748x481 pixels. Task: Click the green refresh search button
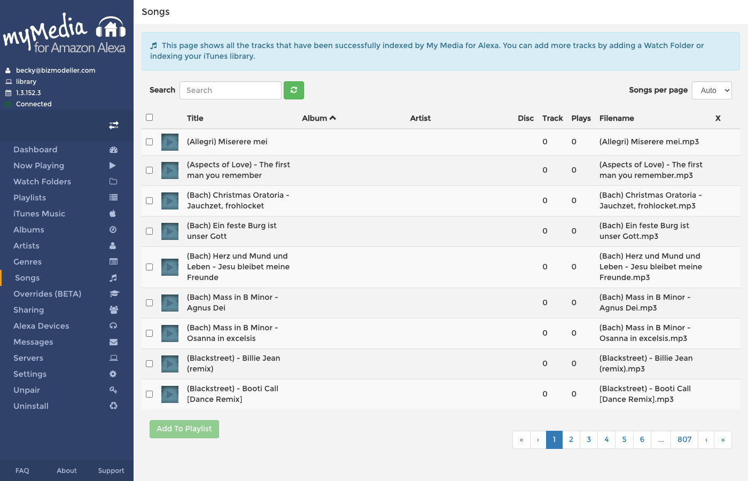293,90
